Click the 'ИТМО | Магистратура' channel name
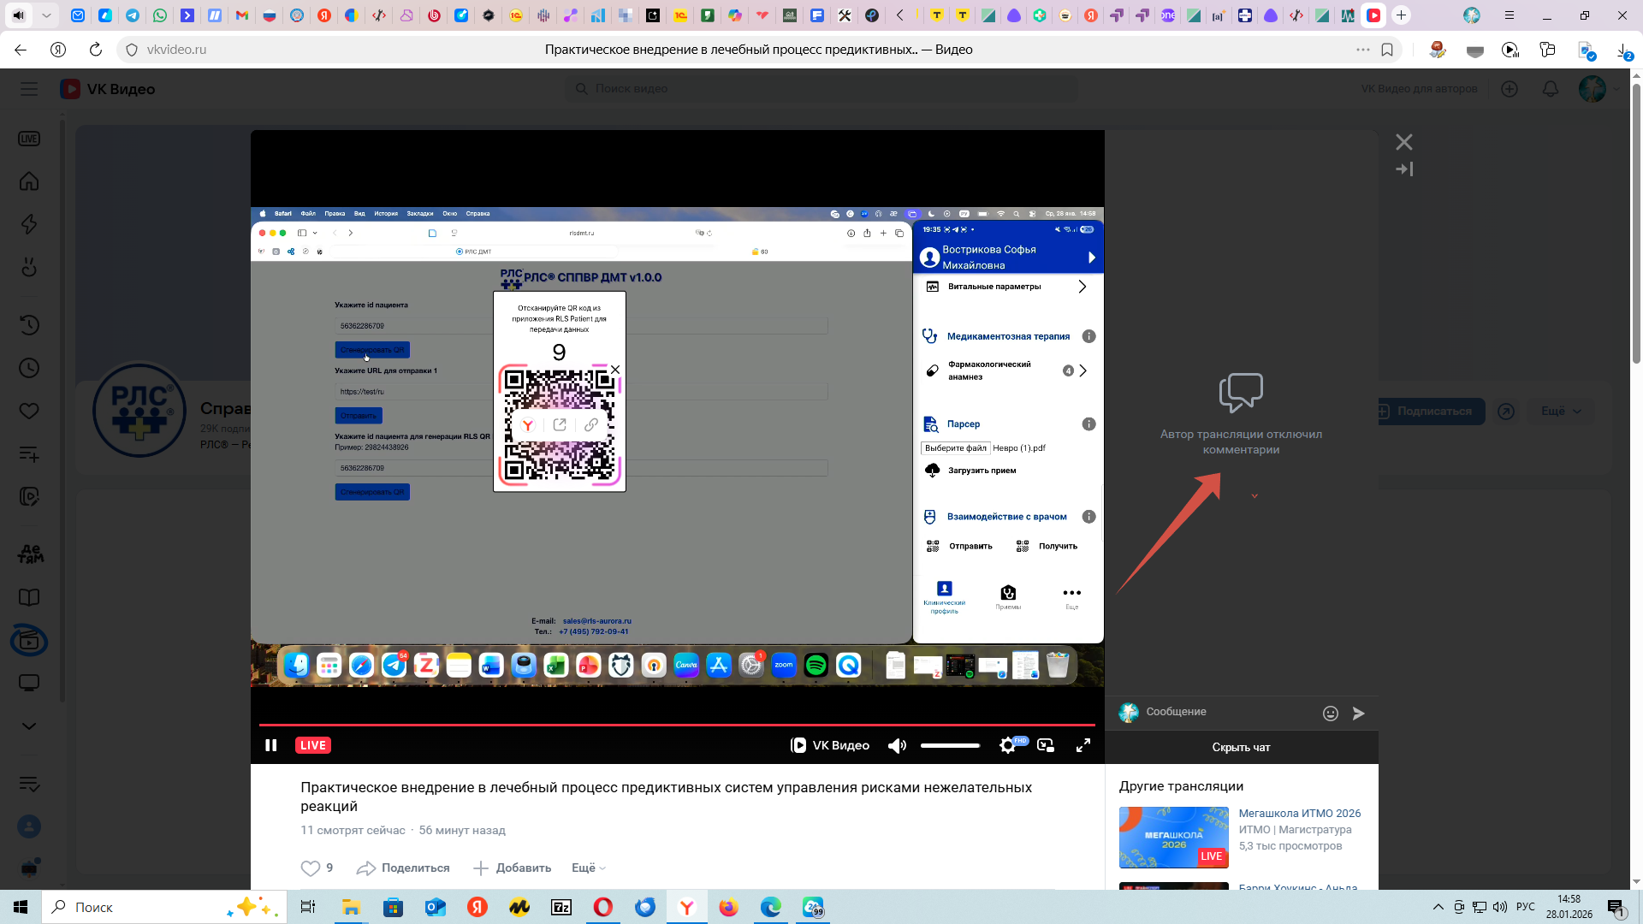Viewport: 1643px width, 924px height. [1296, 830]
